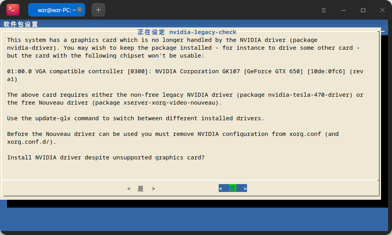Select the 是 (Yes) button
Viewport: 392px width, 235px height.
pos(141,188)
